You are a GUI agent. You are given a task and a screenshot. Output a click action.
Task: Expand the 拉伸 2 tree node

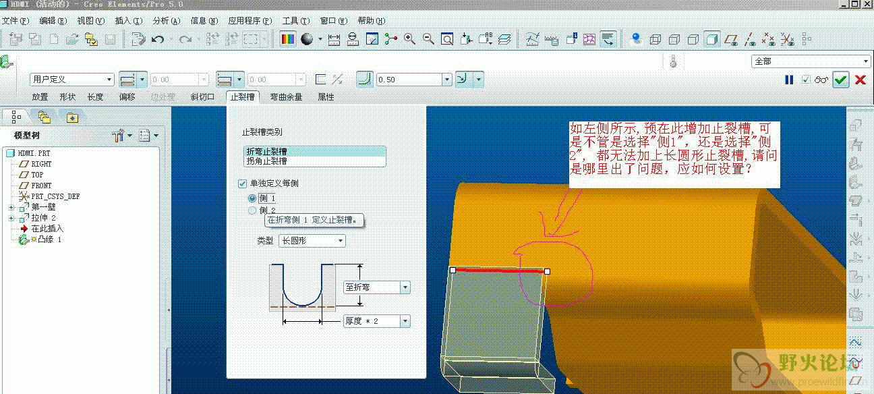point(11,218)
